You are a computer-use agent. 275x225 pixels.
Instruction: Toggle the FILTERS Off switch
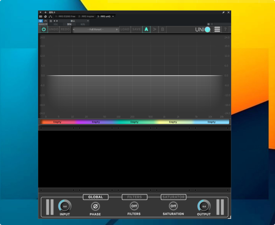[134, 206]
